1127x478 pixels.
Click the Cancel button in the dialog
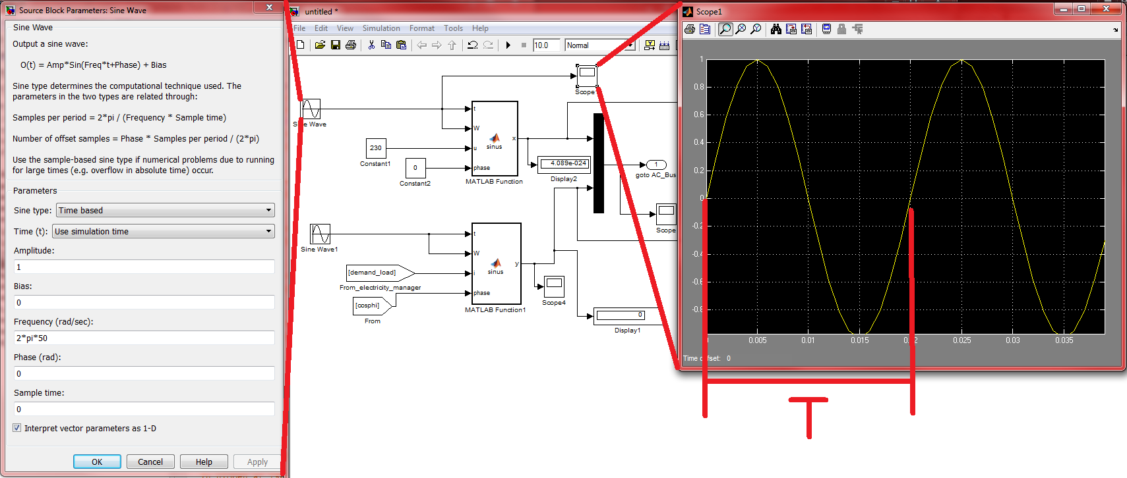click(x=150, y=462)
